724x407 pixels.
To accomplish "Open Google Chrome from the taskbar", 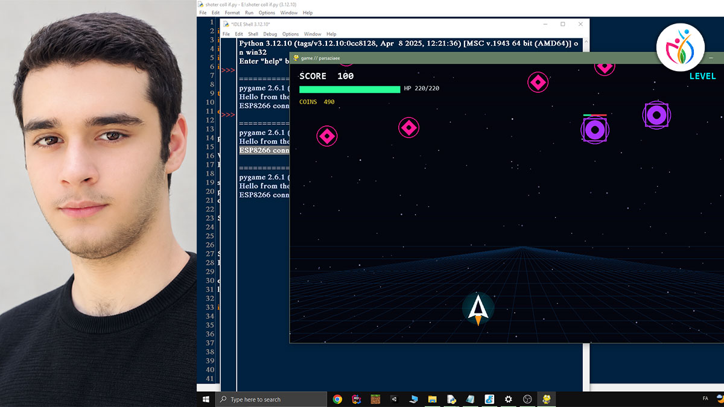I will (337, 399).
